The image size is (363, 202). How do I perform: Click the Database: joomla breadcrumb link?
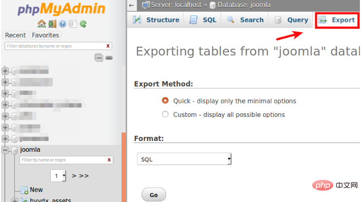coord(244,5)
